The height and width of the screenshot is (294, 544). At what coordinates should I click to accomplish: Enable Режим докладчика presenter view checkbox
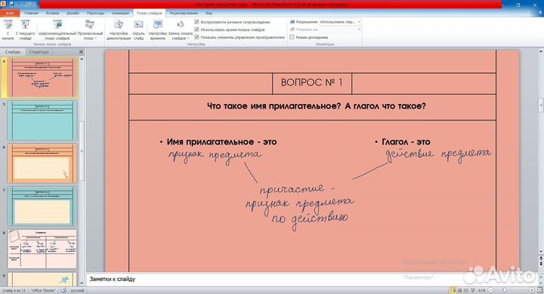pos(292,37)
